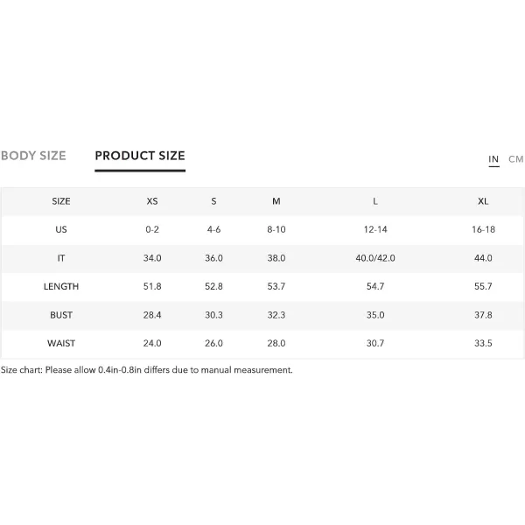
Task: Click the 33.5 waist value for XL
Action: (483, 343)
